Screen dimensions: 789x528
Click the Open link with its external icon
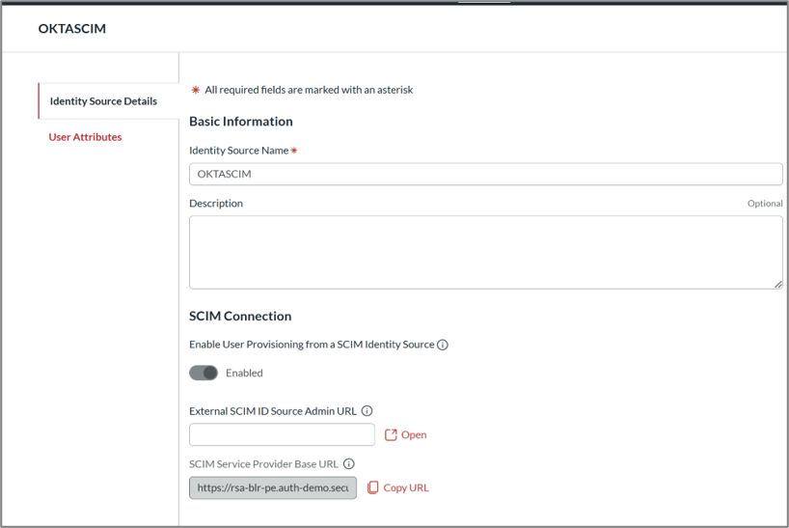[405, 435]
